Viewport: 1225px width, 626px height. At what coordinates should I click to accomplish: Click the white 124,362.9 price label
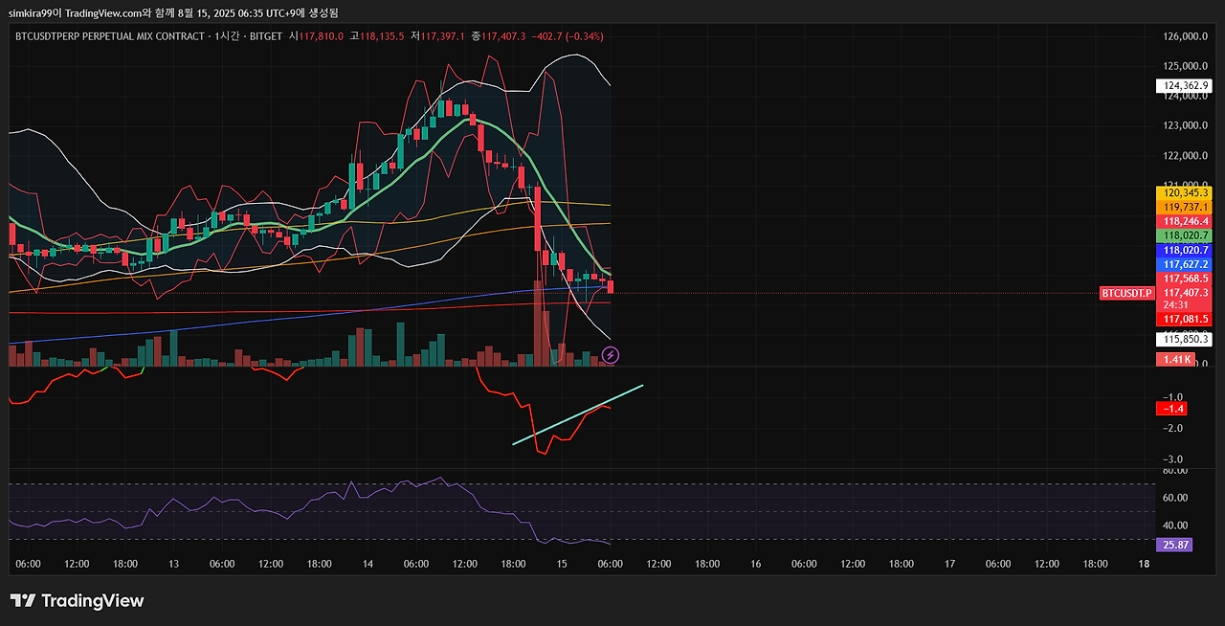[1185, 85]
